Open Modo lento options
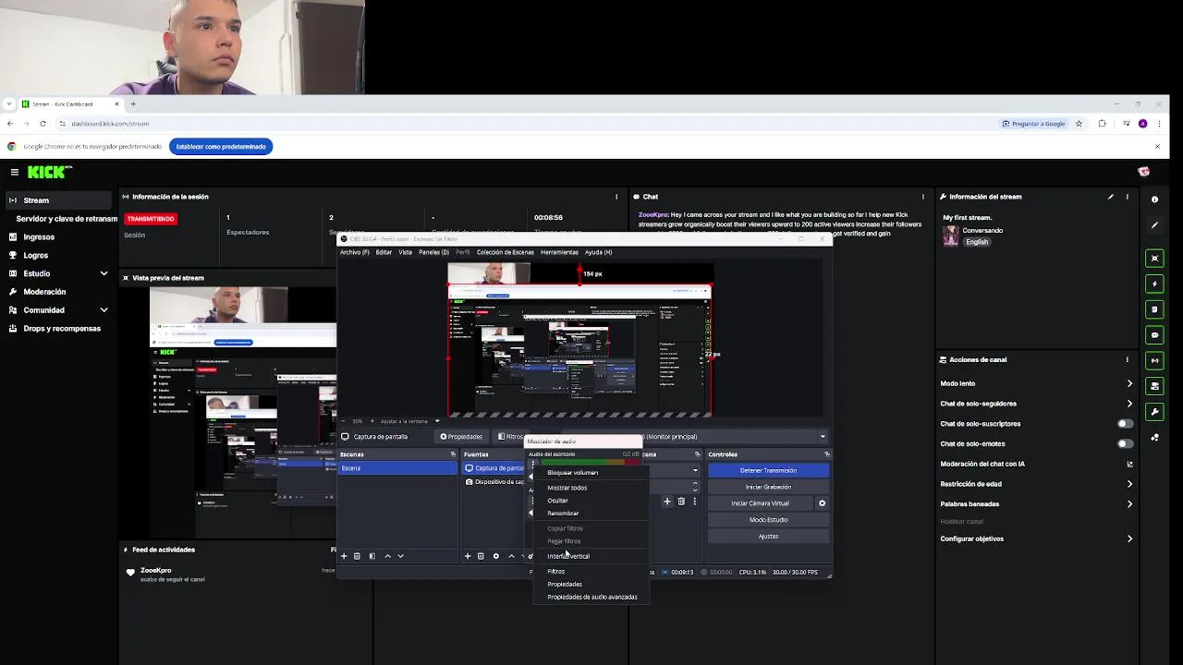Viewport: 1183px width, 665px height. pos(1129,383)
